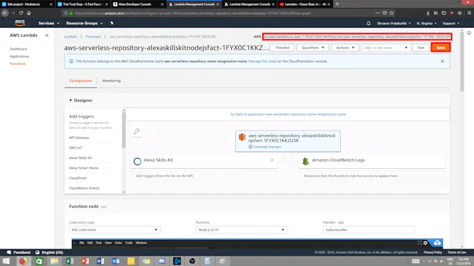The image size is (474, 266).
Task: Open the File menu in code editor
Action: (x=81, y=243)
